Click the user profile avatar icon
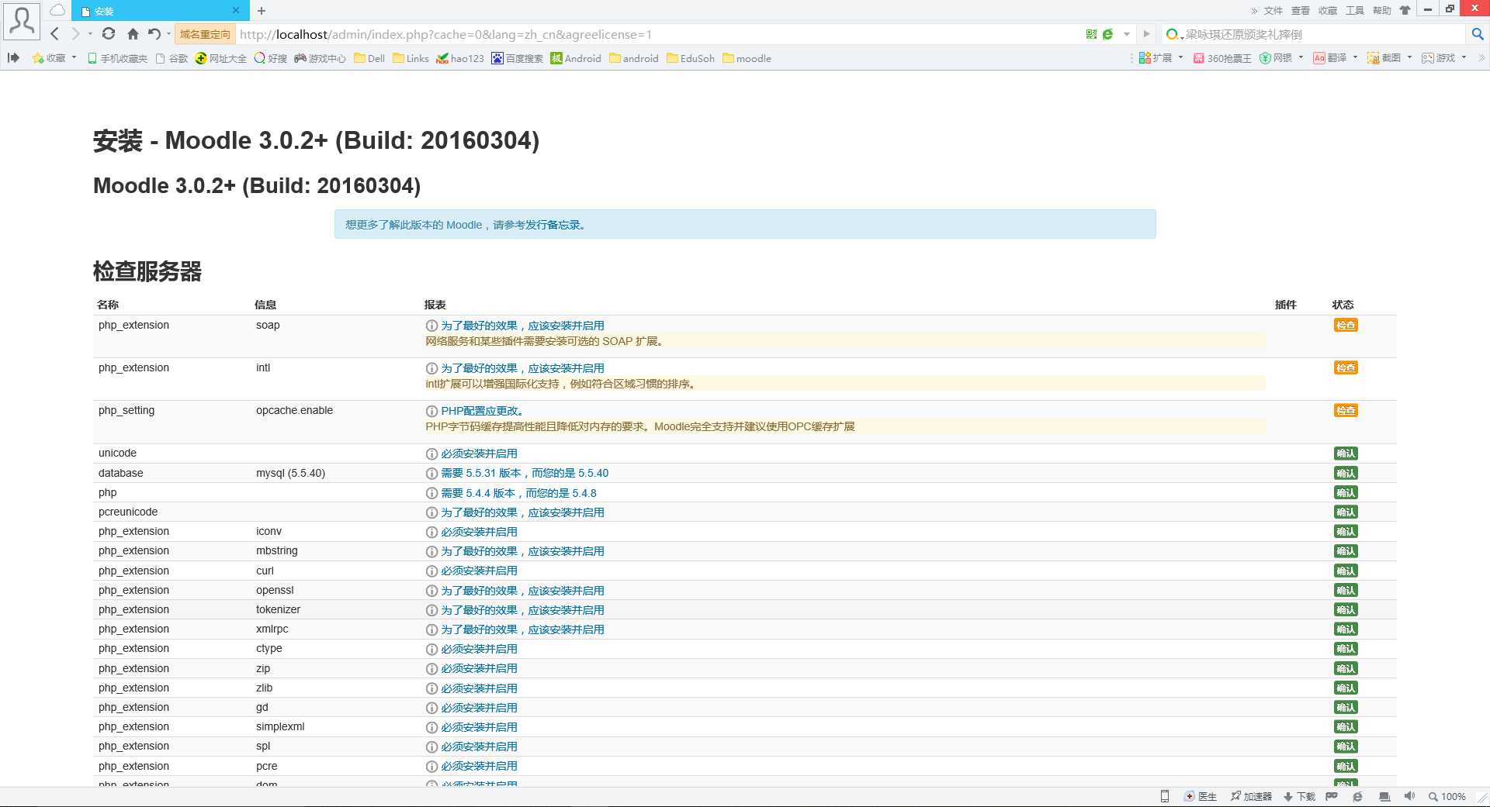The width and height of the screenshot is (1490, 807). 22,21
